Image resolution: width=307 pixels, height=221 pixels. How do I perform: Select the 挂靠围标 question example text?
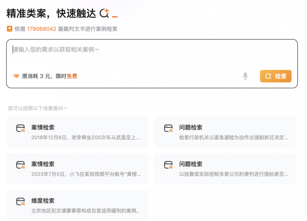coord(233,174)
